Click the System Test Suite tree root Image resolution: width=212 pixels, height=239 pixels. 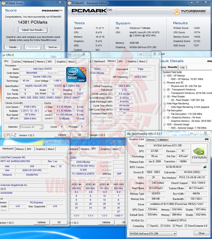pos(172,72)
